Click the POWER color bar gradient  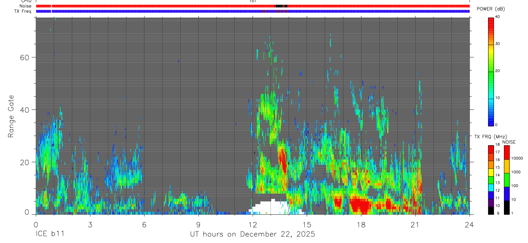pyautogui.click(x=491, y=71)
